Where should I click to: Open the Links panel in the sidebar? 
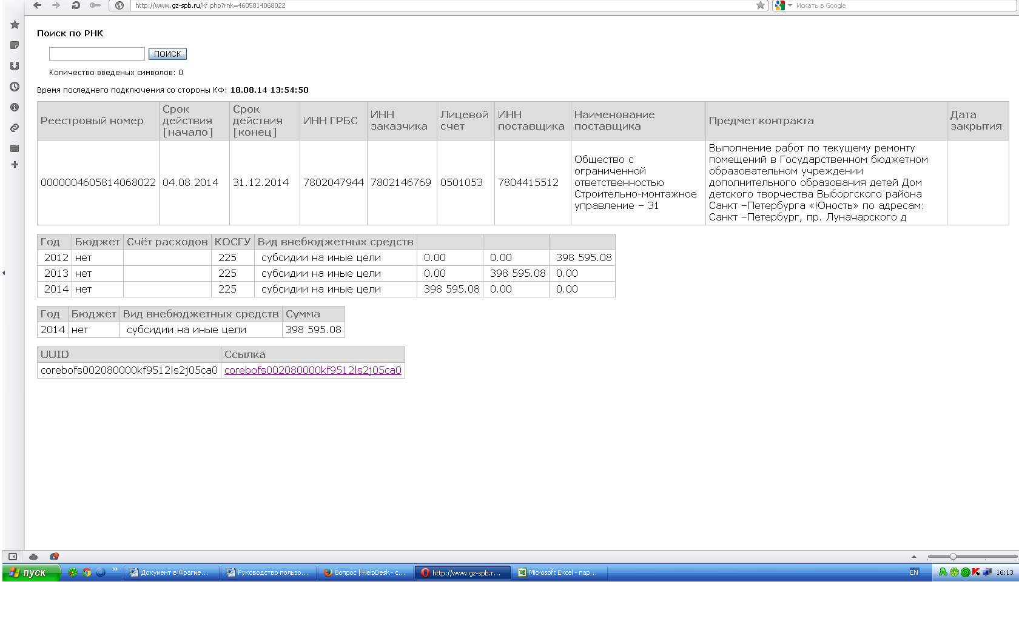[15, 128]
